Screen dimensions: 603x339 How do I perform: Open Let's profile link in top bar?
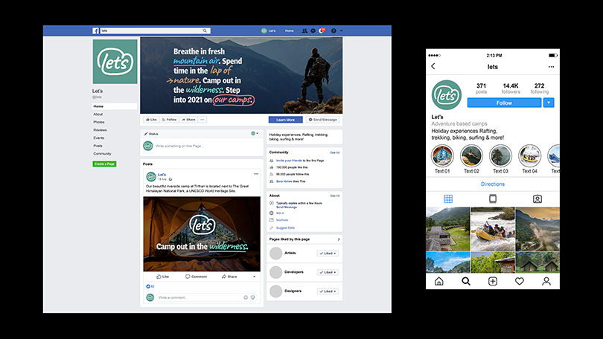(x=269, y=30)
